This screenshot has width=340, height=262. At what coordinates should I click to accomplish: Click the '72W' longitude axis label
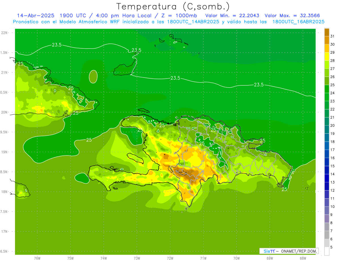[x=170, y=258]
